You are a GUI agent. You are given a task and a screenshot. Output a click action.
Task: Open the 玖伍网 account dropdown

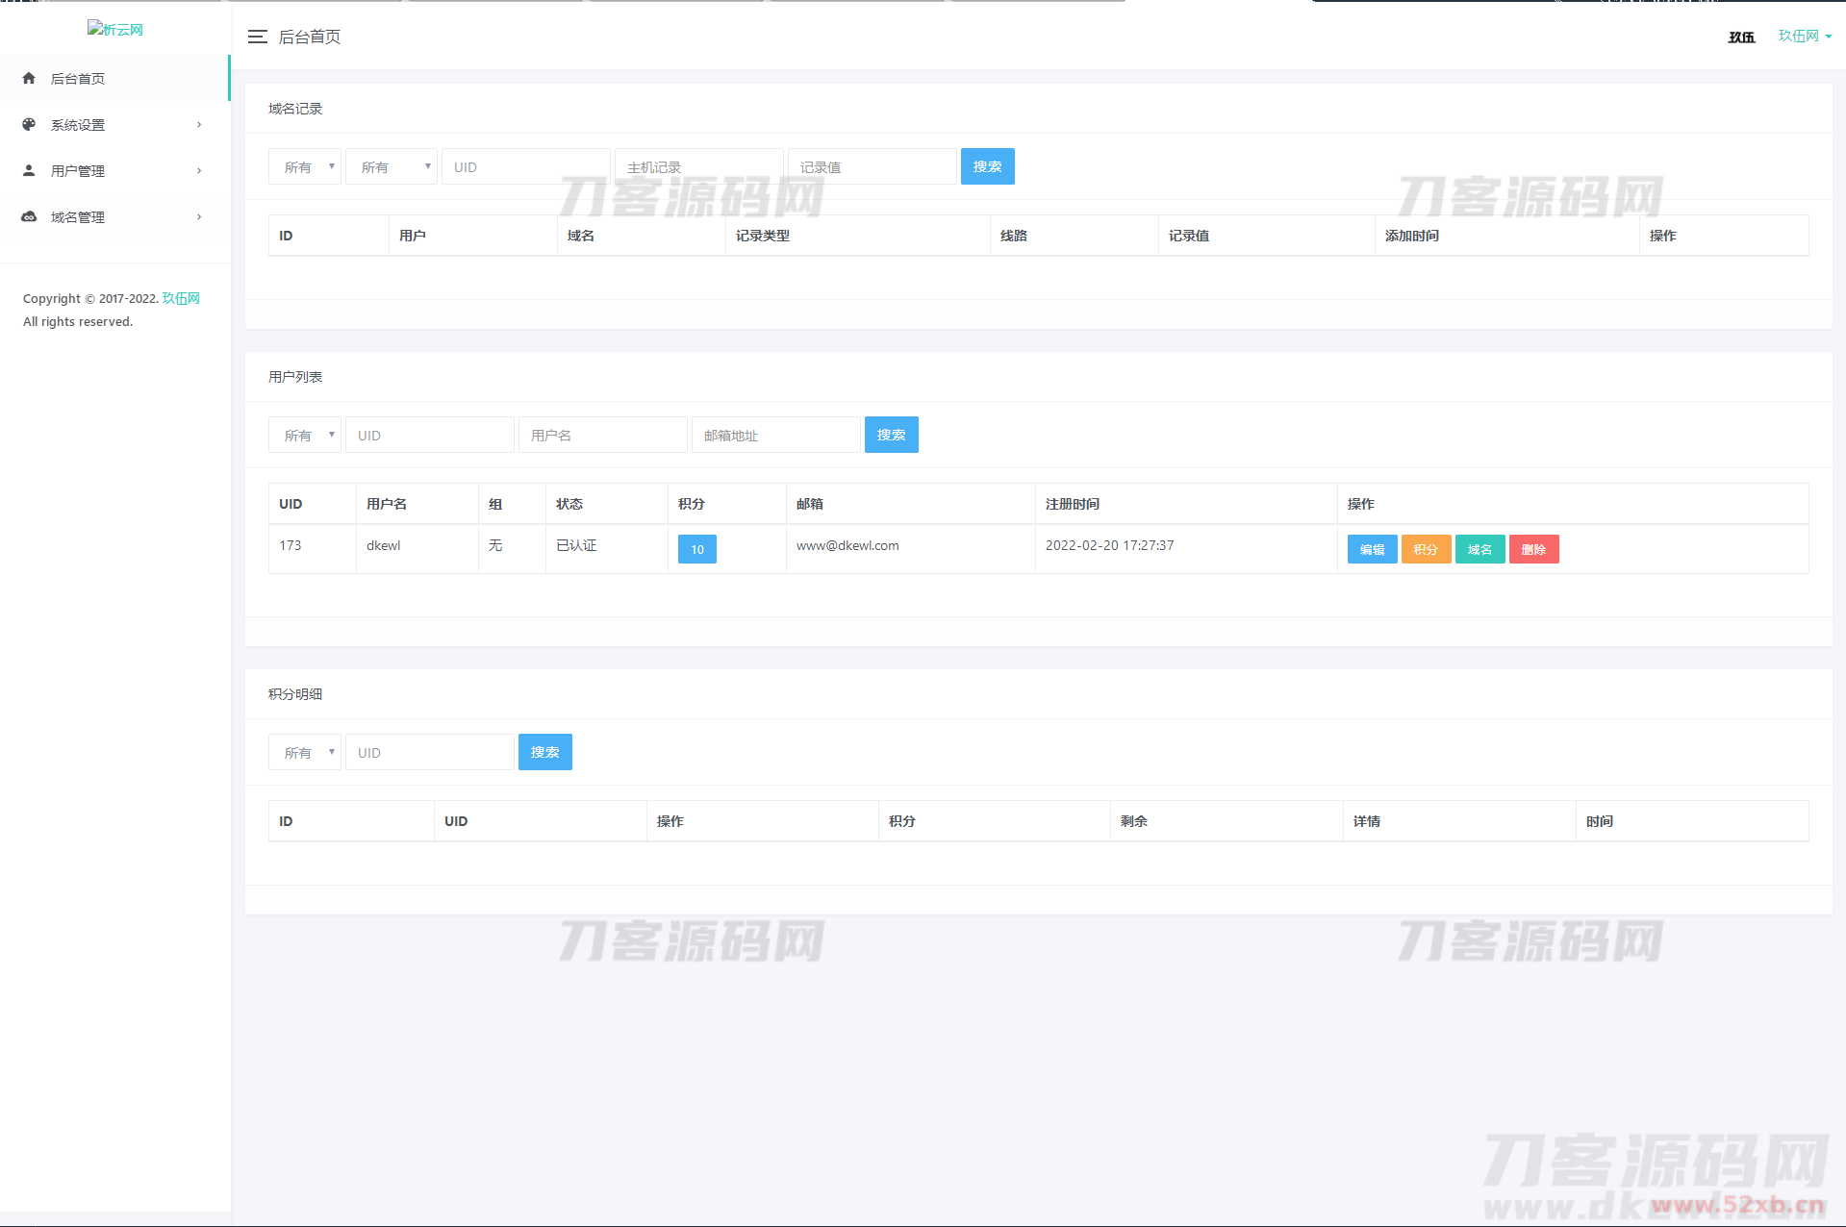click(1805, 37)
